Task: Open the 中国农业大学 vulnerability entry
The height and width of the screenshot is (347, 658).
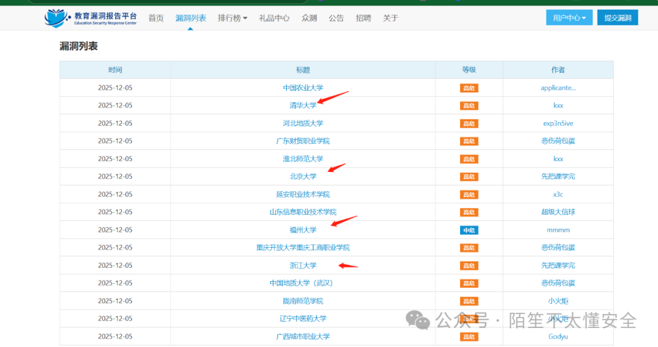Action: (x=303, y=88)
